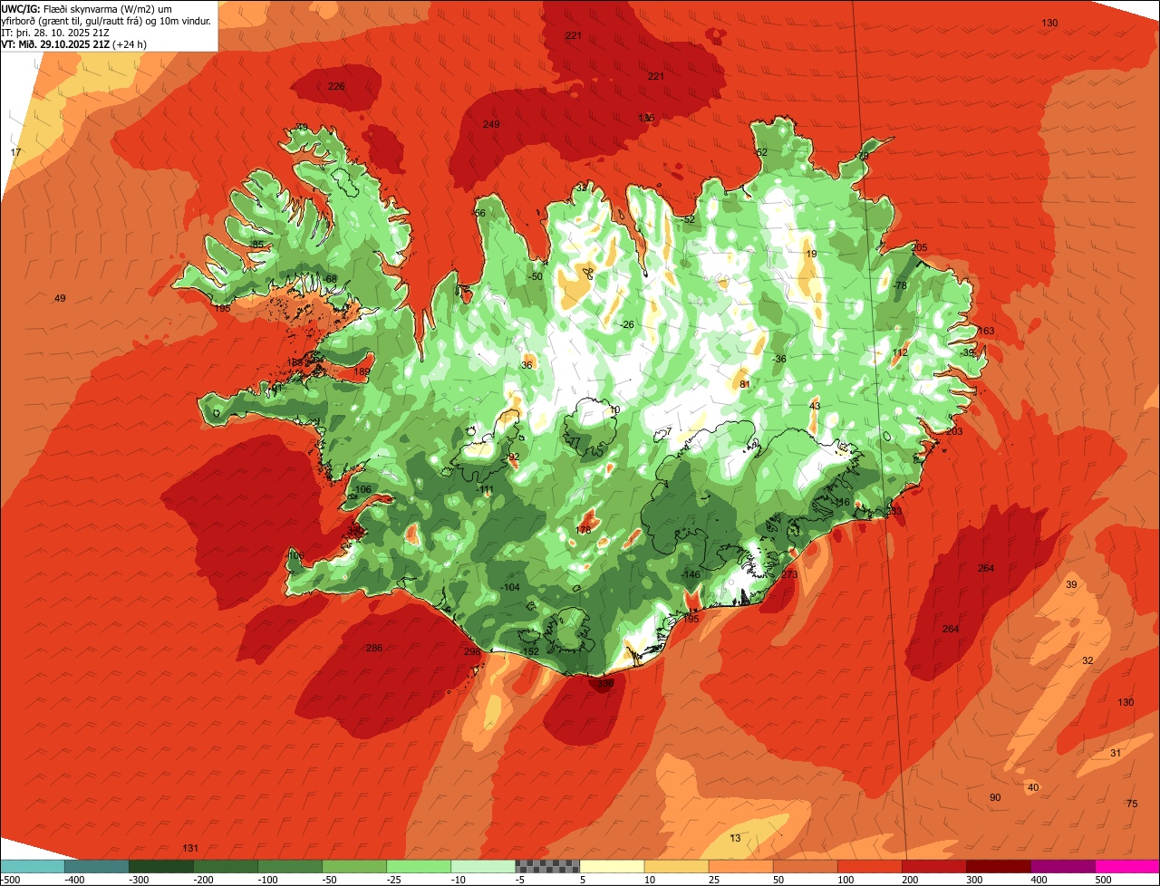Click the map value '233' on the southeast coast

894,512
